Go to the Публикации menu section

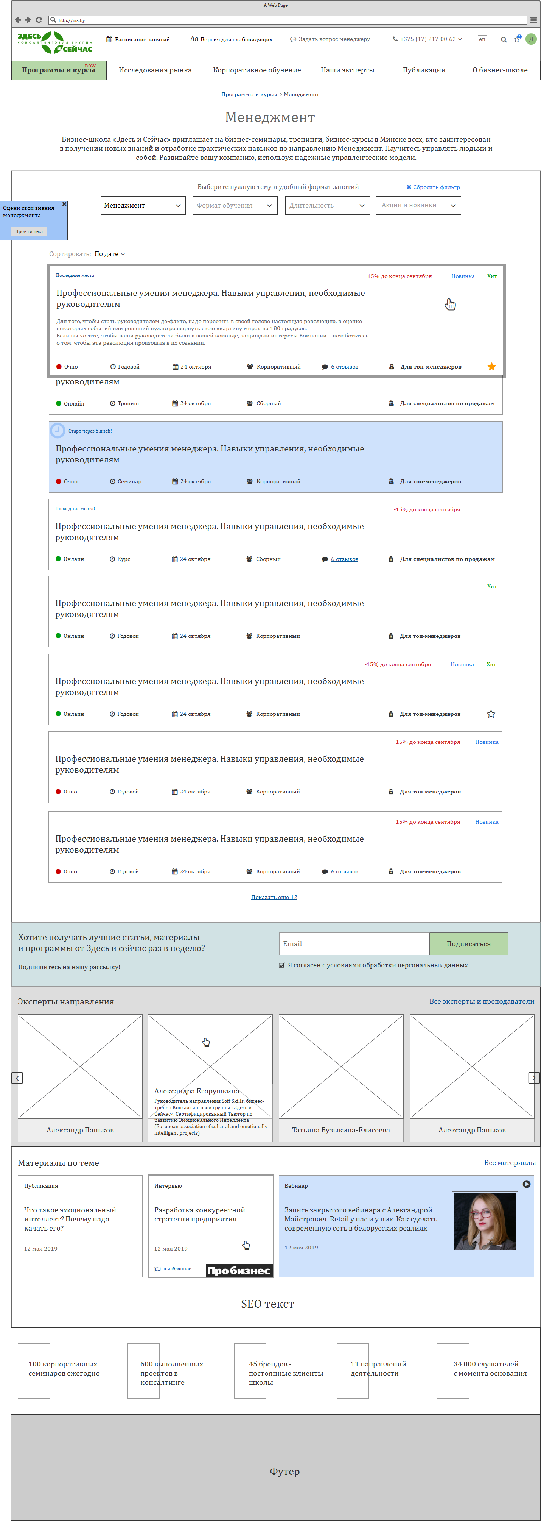tap(424, 70)
